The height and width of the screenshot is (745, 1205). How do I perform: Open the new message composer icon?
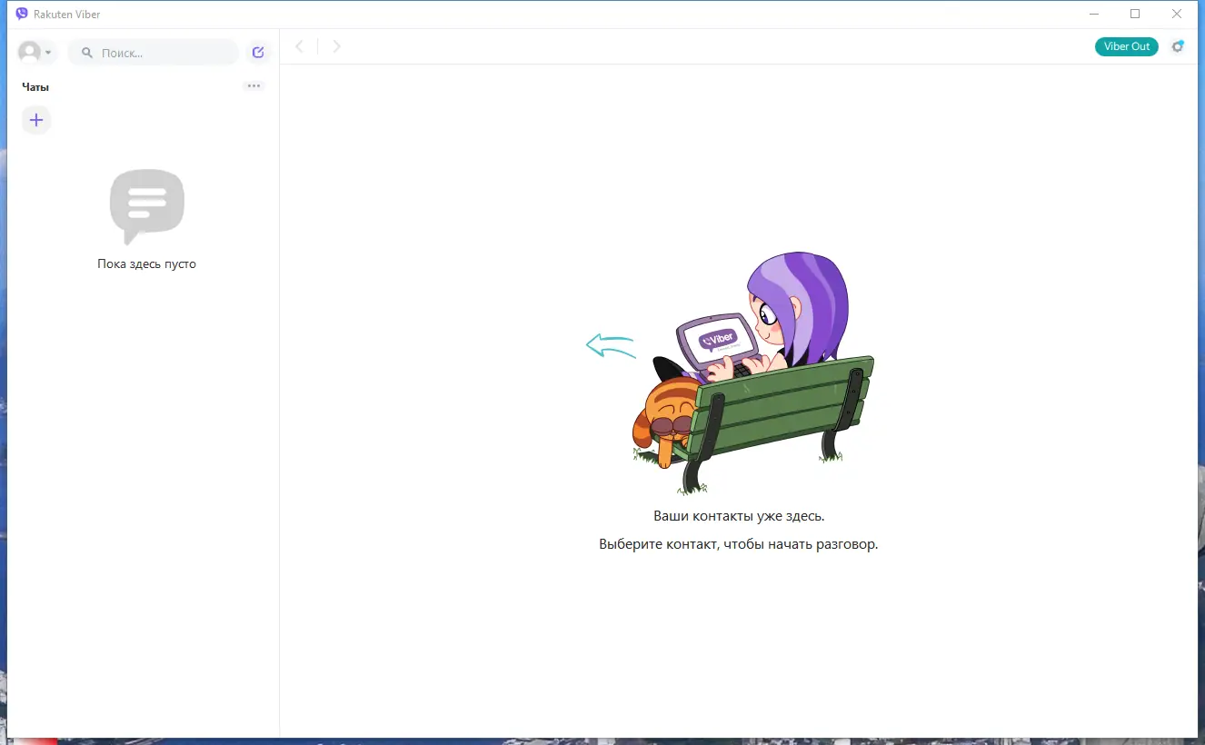click(257, 52)
